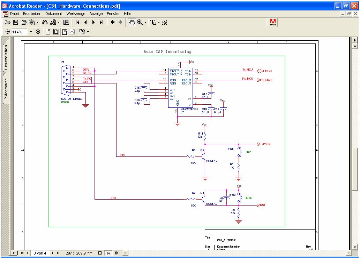
Task: Click the vertical scrollbar thumb
Action: pos(355,169)
